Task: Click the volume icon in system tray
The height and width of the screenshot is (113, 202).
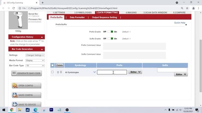Action: pyautogui.click(x=181, y=110)
